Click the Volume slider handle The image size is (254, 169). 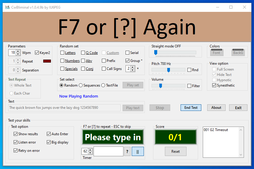[160, 86]
